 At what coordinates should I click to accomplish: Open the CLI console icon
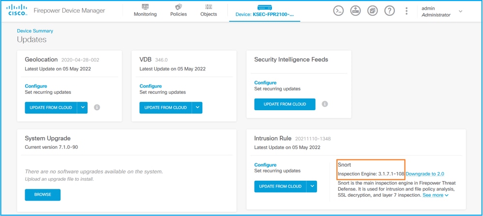coord(338,11)
